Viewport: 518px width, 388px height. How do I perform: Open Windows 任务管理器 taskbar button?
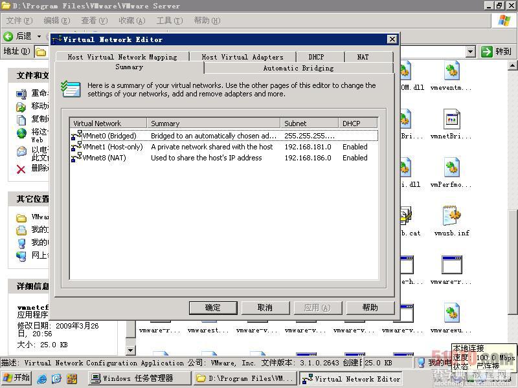click(x=140, y=378)
